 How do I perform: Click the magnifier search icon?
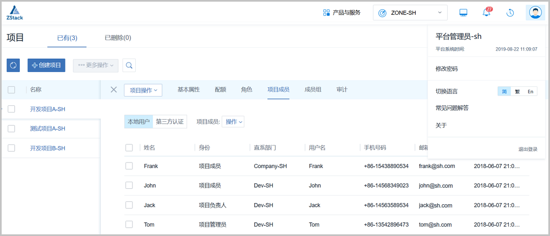point(129,65)
